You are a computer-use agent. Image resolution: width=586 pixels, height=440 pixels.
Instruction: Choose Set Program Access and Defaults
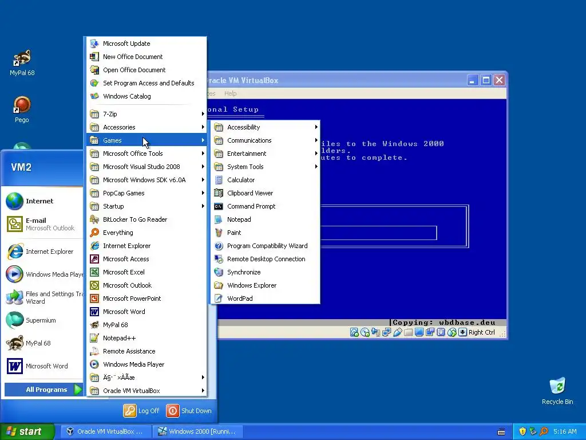click(146, 83)
